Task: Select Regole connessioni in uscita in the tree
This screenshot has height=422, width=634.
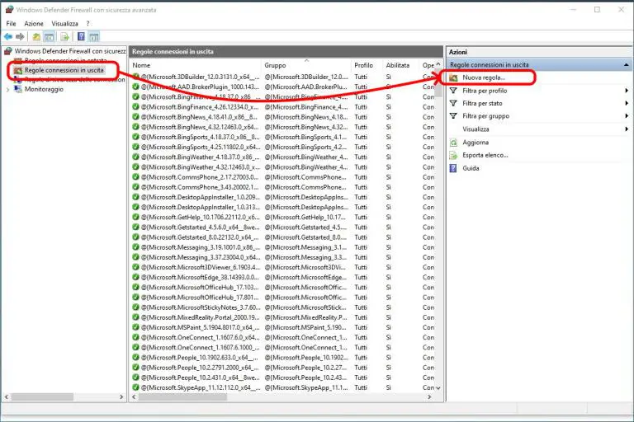Action: click(x=64, y=70)
